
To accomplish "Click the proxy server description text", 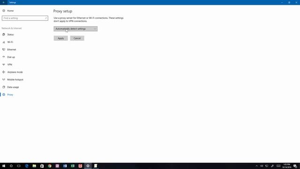I will [x=89, y=20].
